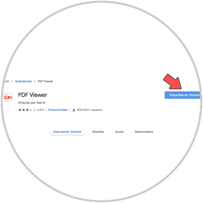The image size is (203, 203).
Task: Click the third filled rating star
Action: coord(27,110)
